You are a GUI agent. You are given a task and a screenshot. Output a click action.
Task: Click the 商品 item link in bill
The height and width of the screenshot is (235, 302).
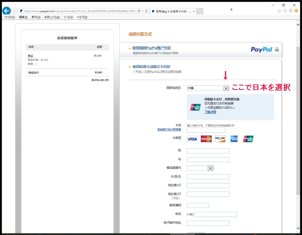(31, 56)
